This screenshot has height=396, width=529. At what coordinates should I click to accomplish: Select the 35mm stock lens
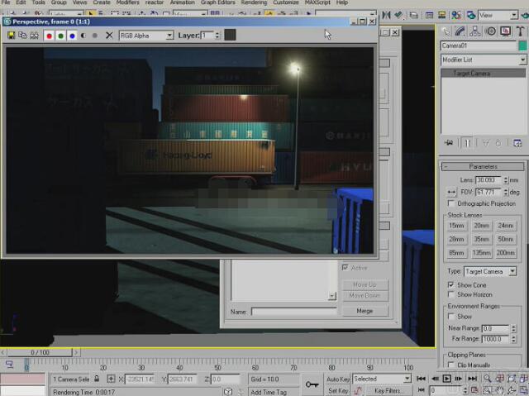[x=481, y=239]
